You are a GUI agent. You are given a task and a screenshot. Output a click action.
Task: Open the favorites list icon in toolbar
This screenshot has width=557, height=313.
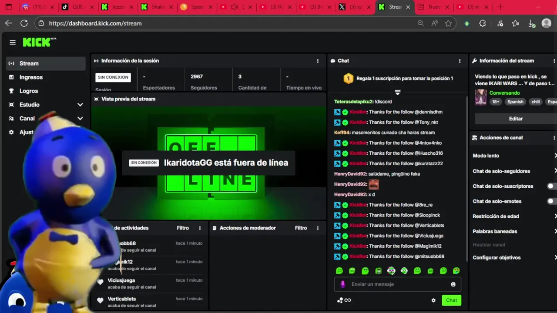pos(516,23)
